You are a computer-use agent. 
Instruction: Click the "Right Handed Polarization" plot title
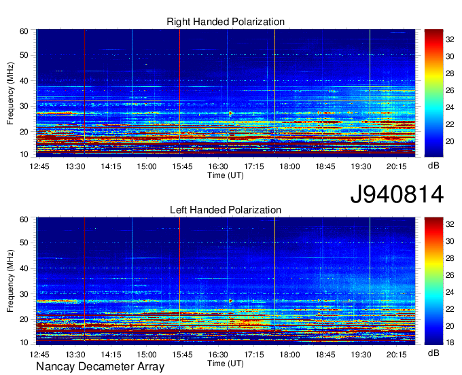click(x=226, y=22)
